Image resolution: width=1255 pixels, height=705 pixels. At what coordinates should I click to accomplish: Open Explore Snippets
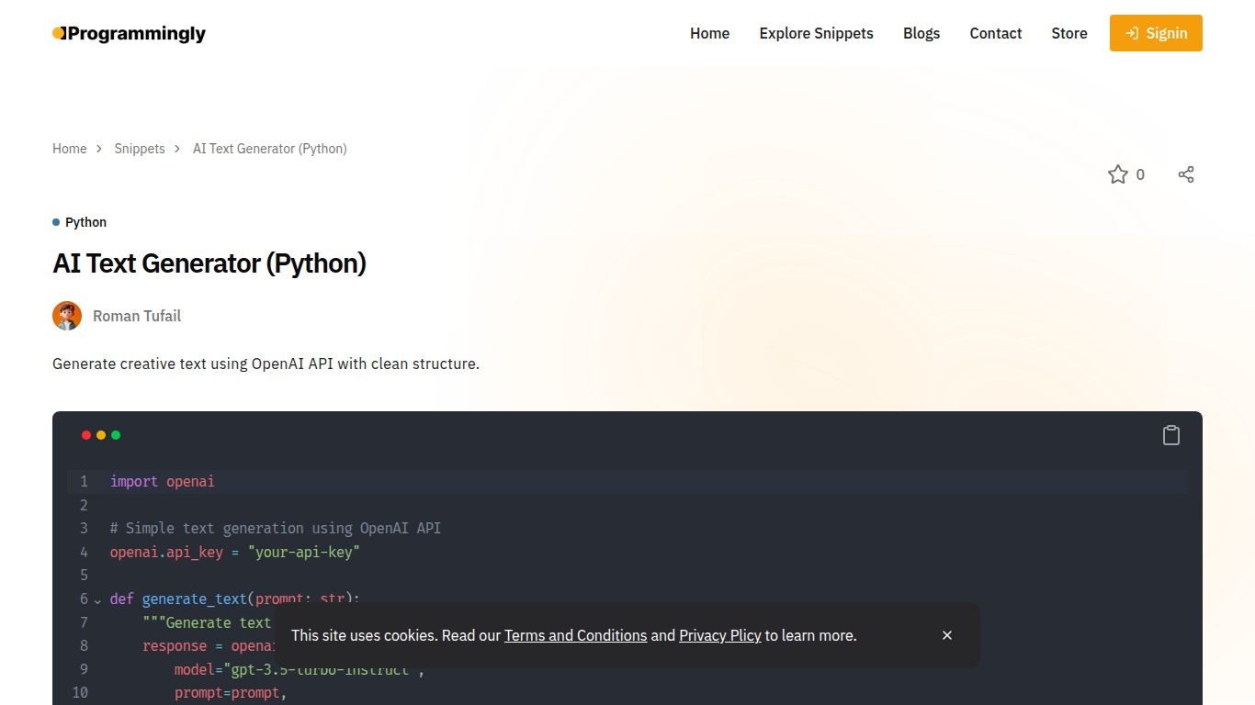tap(816, 33)
